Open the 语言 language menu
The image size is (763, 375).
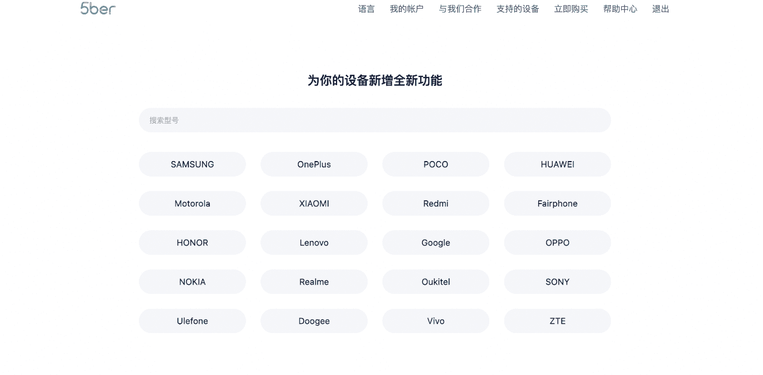367,9
